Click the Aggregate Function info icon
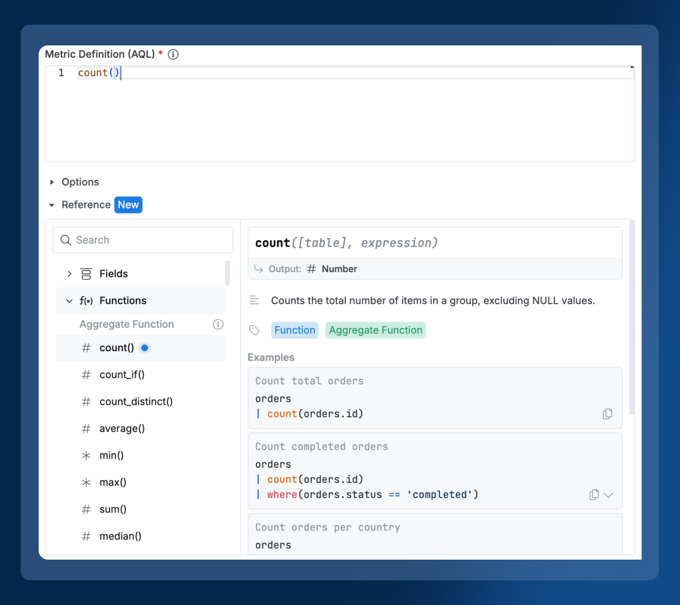Image resolution: width=680 pixels, height=605 pixels. pyautogui.click(x=218, y=324)
